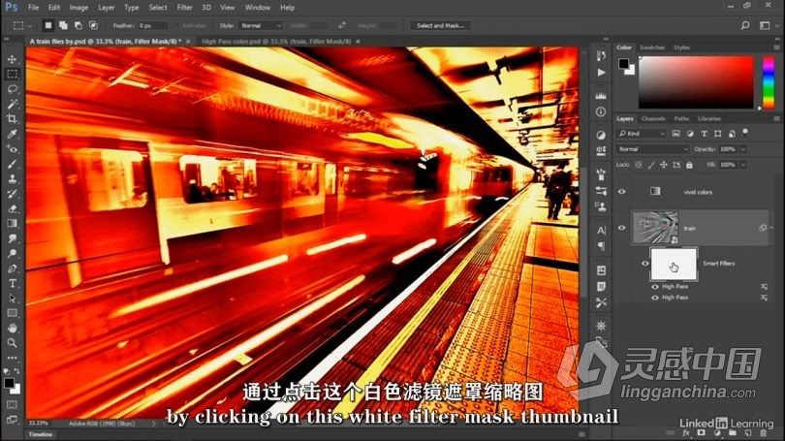Screen dimensions: 785x441
Task: Select the Clone Stamp tool
Action: coord(12,178)
